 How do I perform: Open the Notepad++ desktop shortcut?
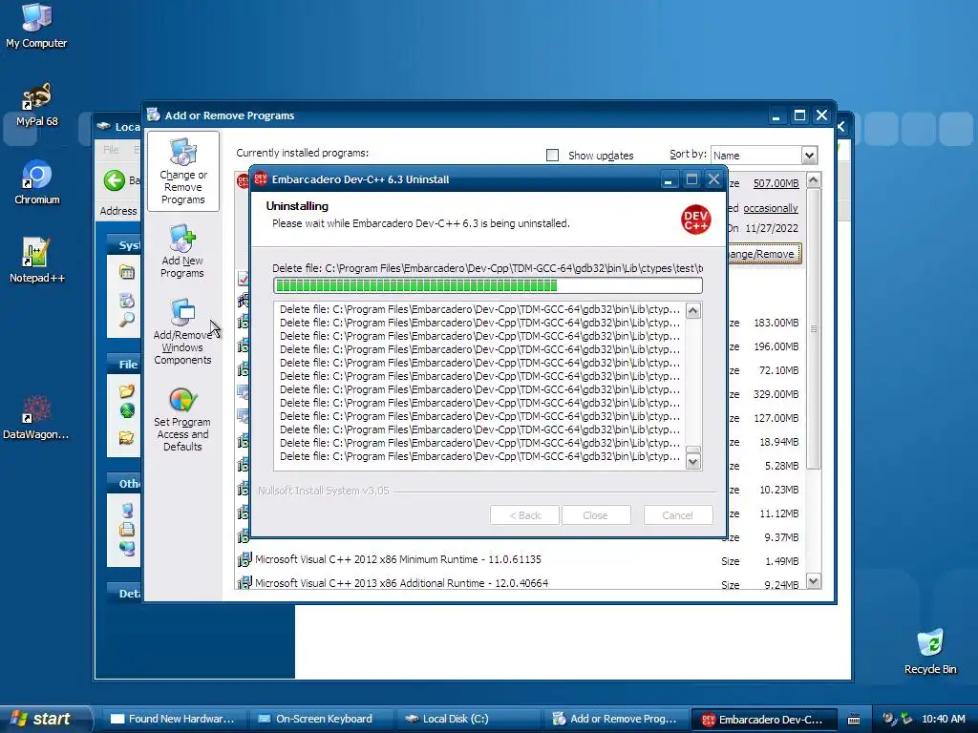pyautogui.click(x=37, y=261)
